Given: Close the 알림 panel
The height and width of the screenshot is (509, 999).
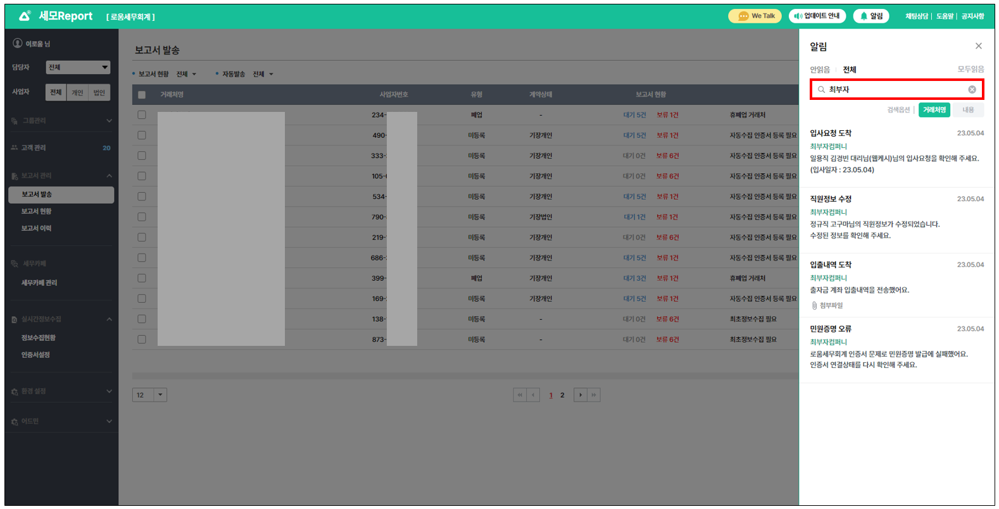Looking at the screenshot, I should (x=978, y=46).
